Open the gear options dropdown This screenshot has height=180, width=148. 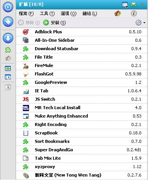coord(140,23)
